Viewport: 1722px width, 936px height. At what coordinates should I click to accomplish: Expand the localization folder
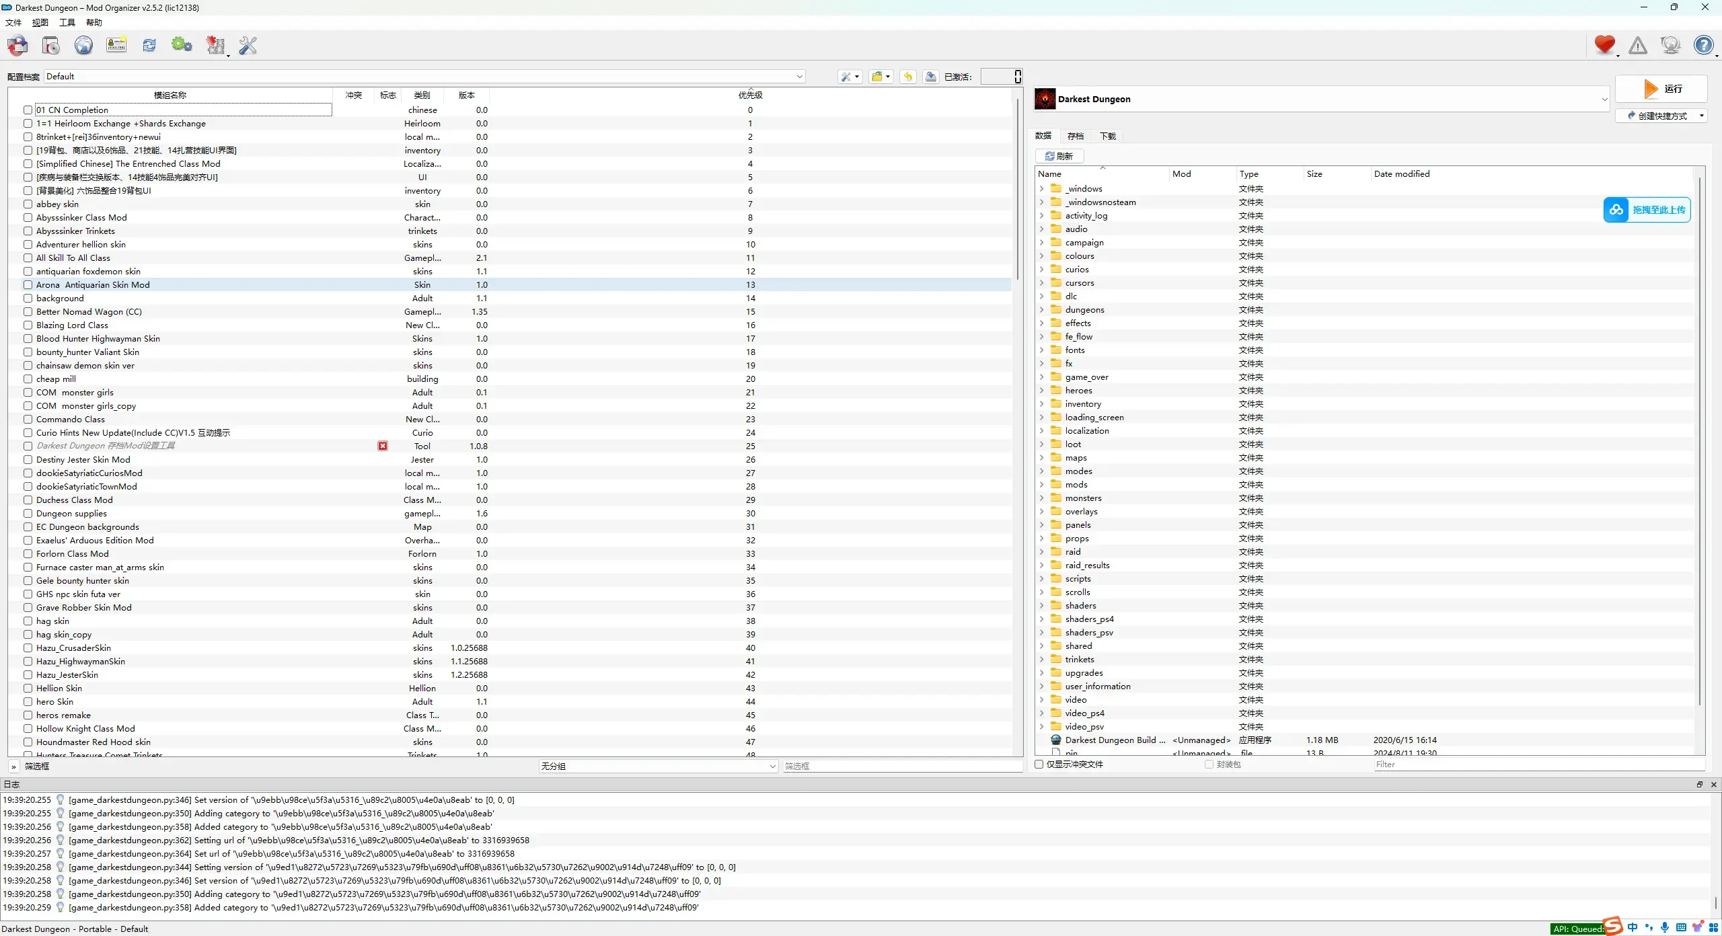tap(1042, 430)
